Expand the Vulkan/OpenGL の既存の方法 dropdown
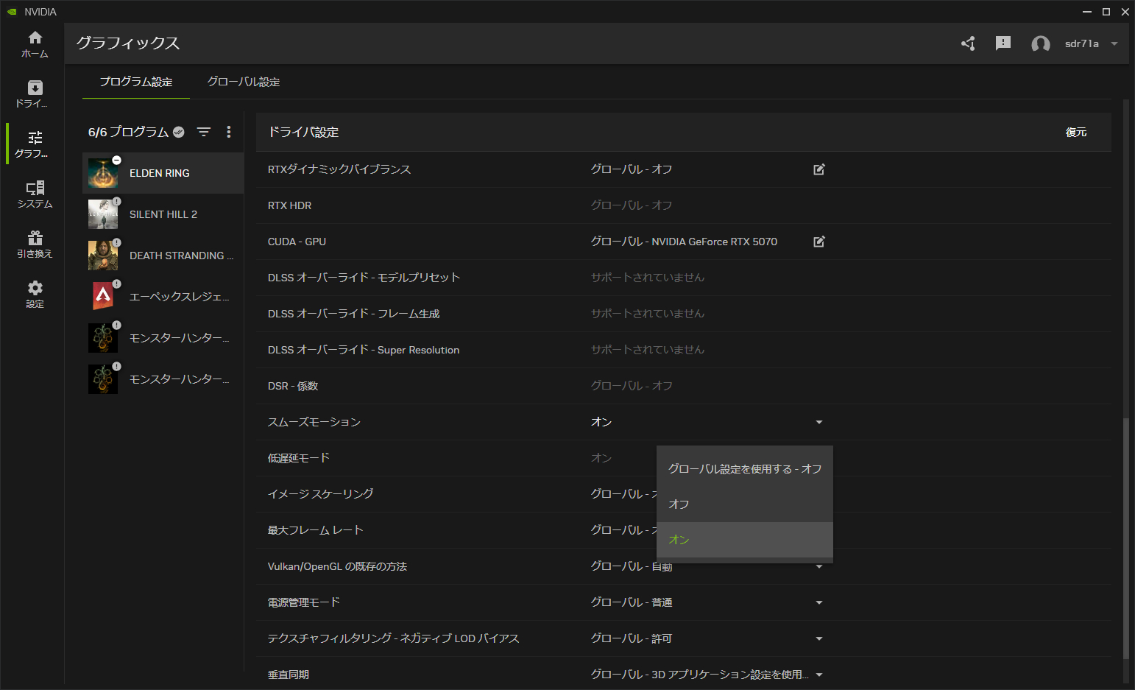 tap(819, 566)
